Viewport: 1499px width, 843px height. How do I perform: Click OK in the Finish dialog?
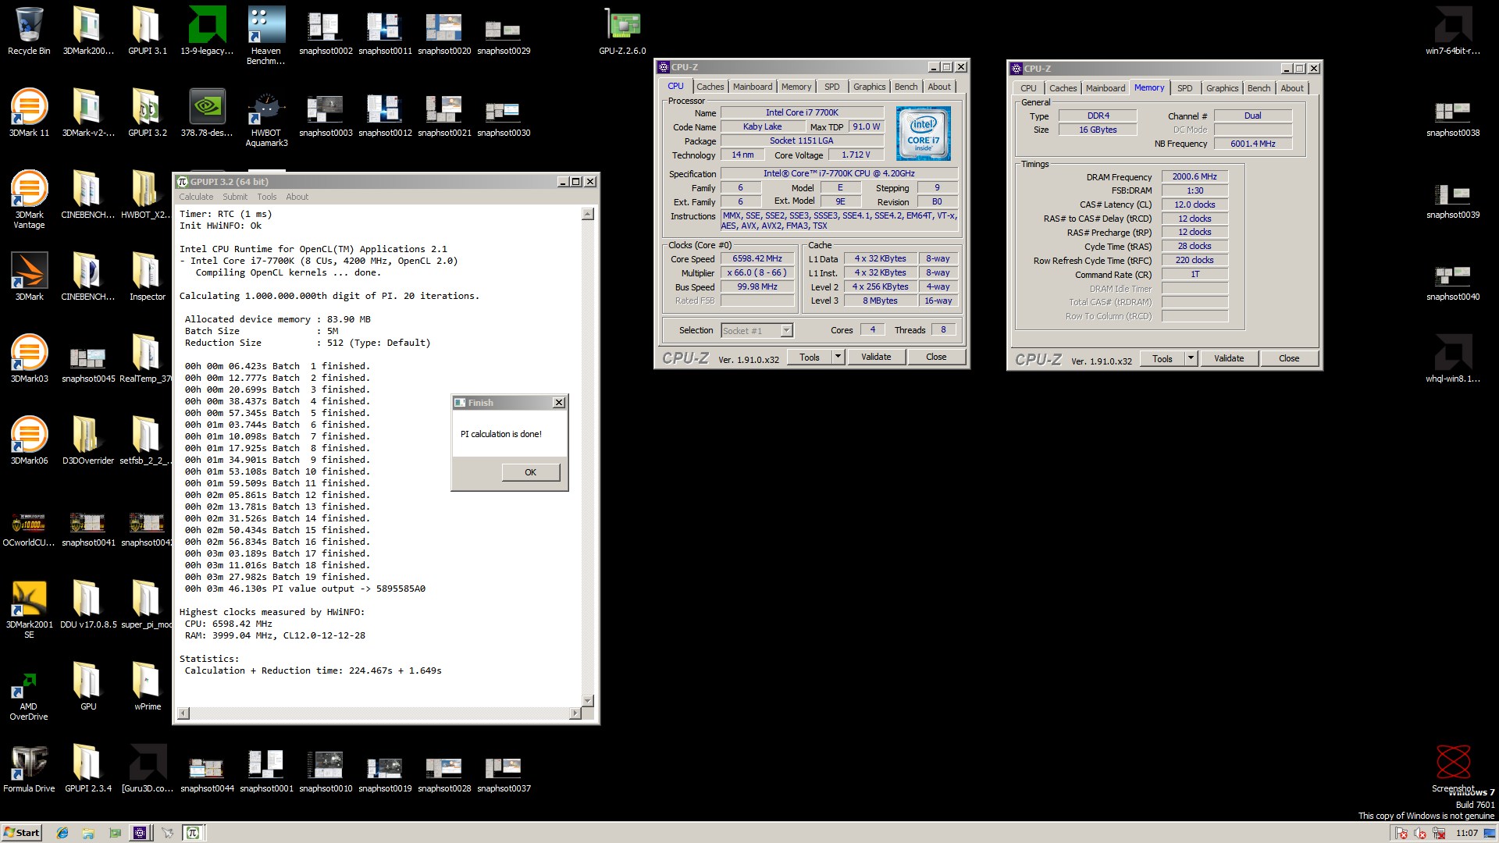click(530, 472)
